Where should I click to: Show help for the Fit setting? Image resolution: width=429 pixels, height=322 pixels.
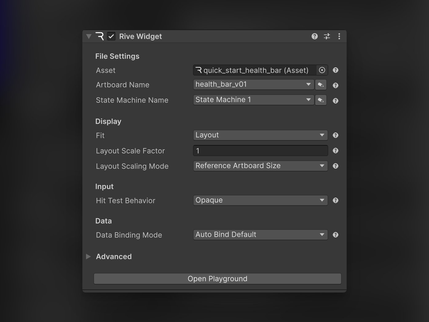(x=336, y=135)
